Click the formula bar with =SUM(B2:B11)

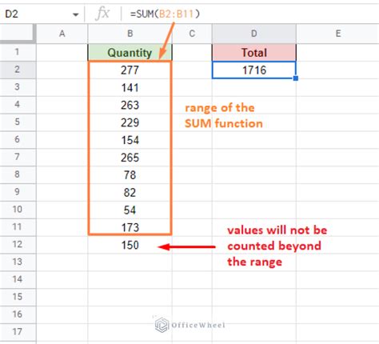pyautogui.click(x=250, y=14)
